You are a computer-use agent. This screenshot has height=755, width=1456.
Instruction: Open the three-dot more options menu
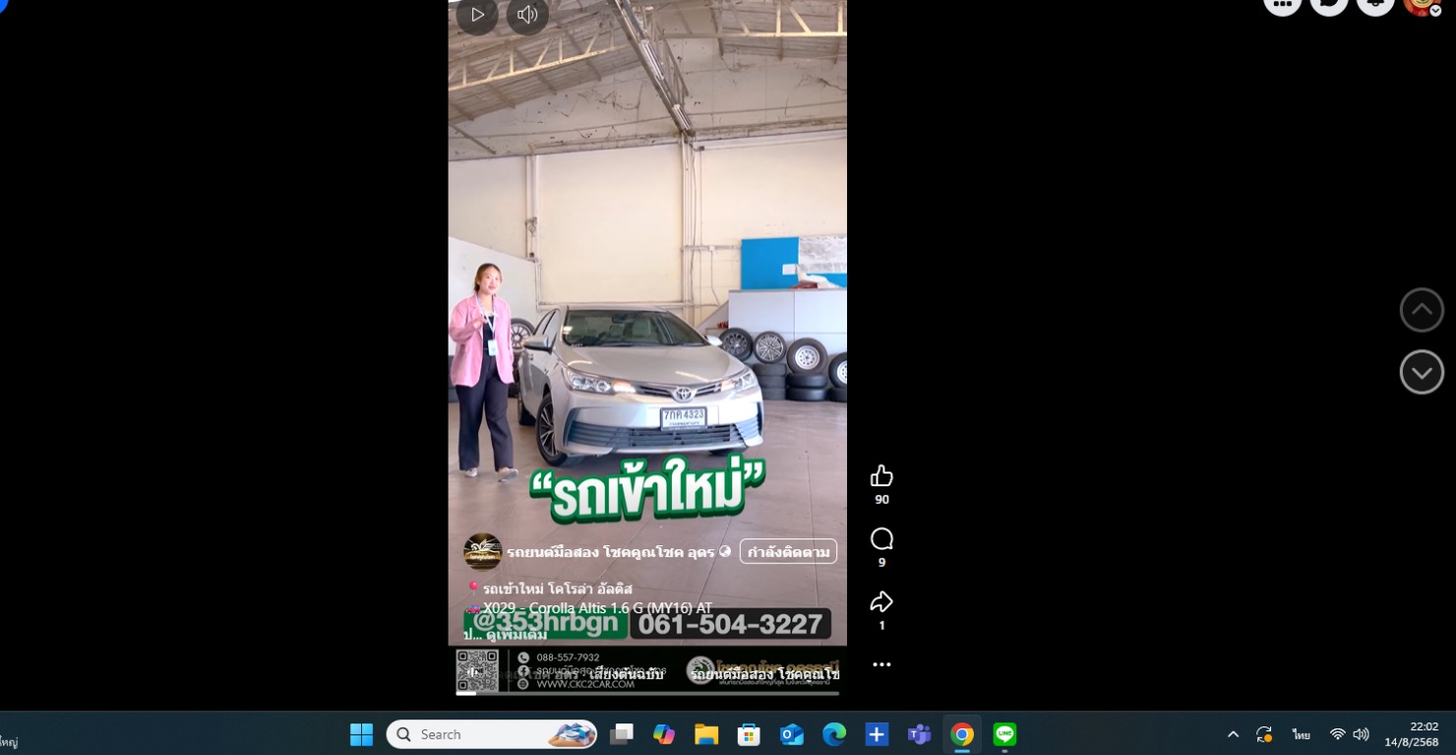coord(881,664)
